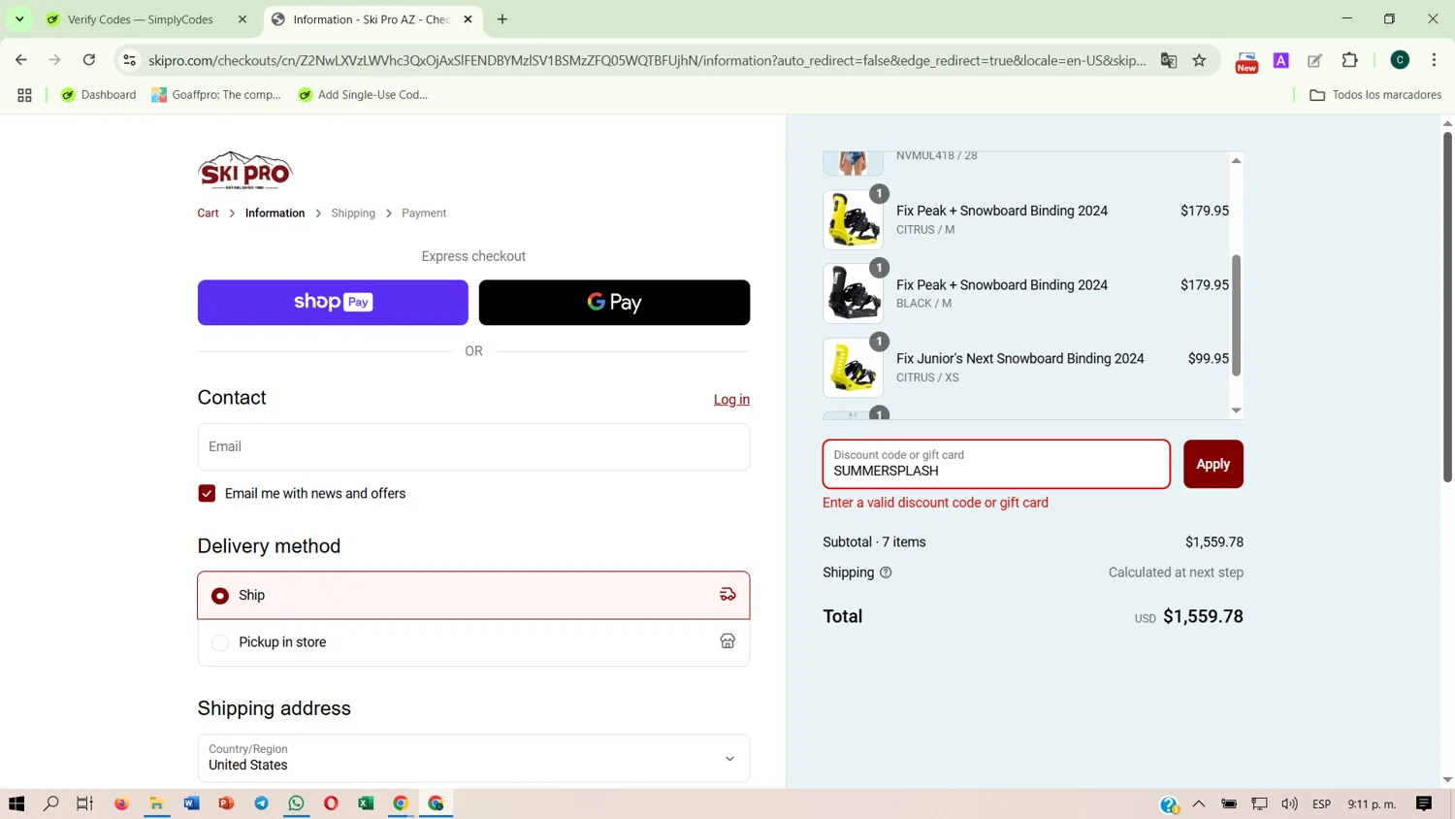Close the Ski Pro checkout tab
The width and height of the screenshot is (1455, 819).
point(468,19)
